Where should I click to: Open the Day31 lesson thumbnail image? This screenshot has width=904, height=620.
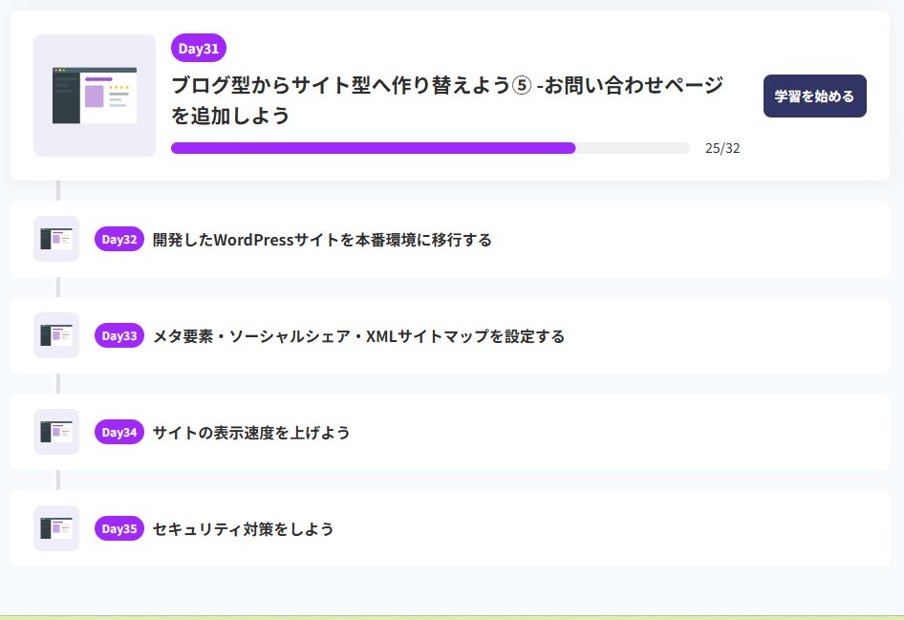pos(95,96)
